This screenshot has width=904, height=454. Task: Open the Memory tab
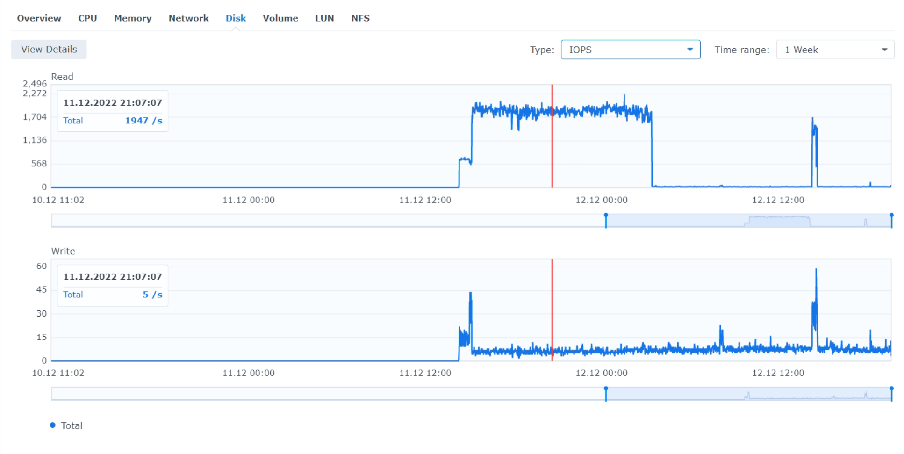click(133, 18)
